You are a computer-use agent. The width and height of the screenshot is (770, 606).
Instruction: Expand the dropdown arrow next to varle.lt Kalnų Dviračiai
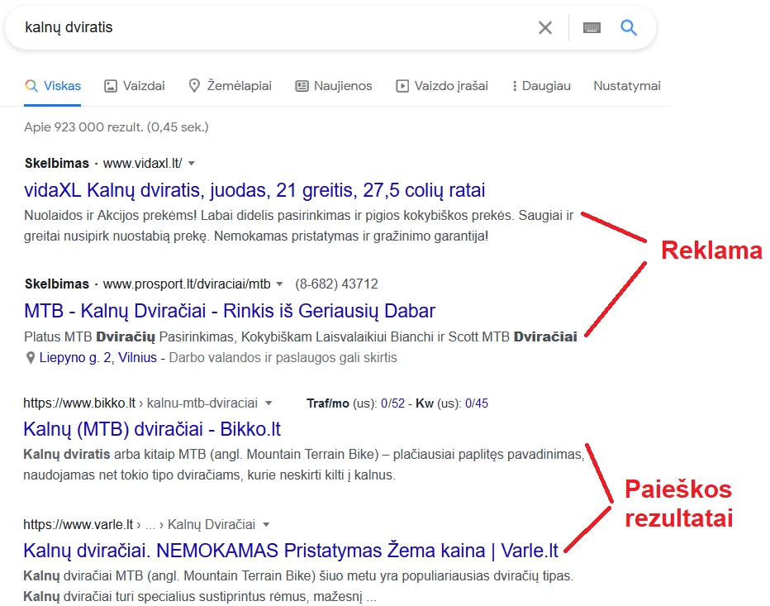pyautogui.click(x=266, y=525)
